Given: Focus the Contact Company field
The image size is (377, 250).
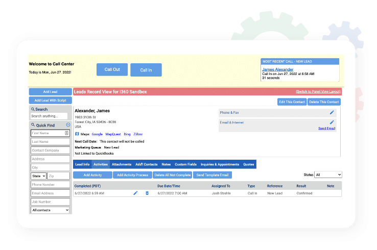Looking at the screenshot, I should (50, 151).
